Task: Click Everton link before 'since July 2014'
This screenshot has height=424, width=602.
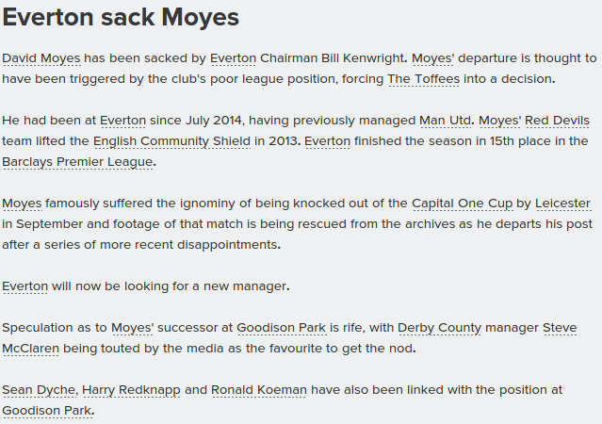Action: (122, 121)
